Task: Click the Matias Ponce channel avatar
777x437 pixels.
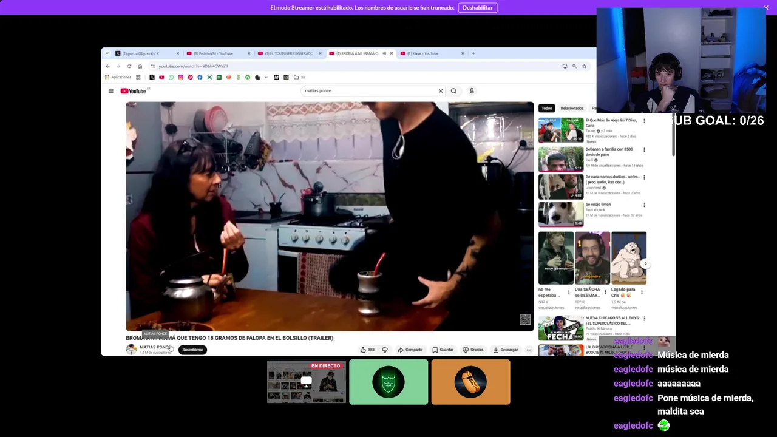Action: click(131, 350)
